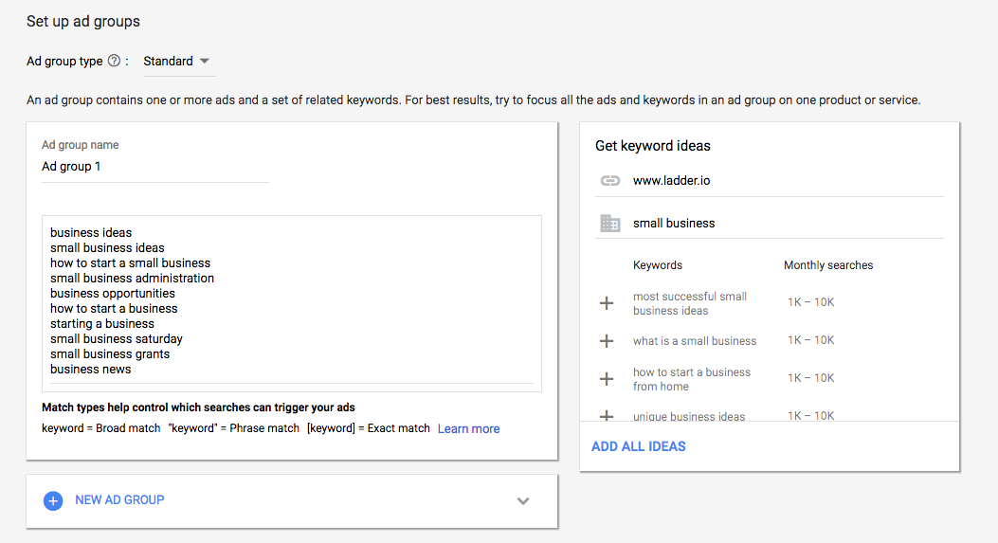Add 'most successful small business ideas' keyword
Viewport: 998px width, 543px height.
pos(608,303)
